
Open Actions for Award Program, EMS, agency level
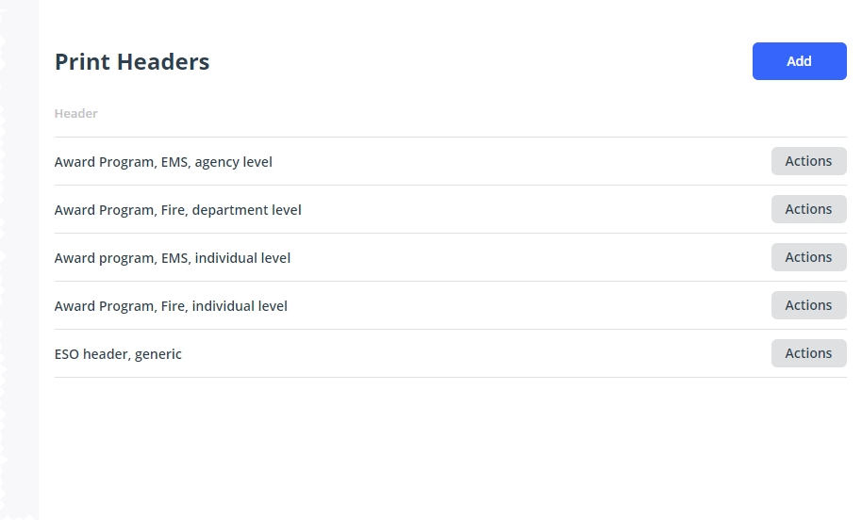point(808,161)
